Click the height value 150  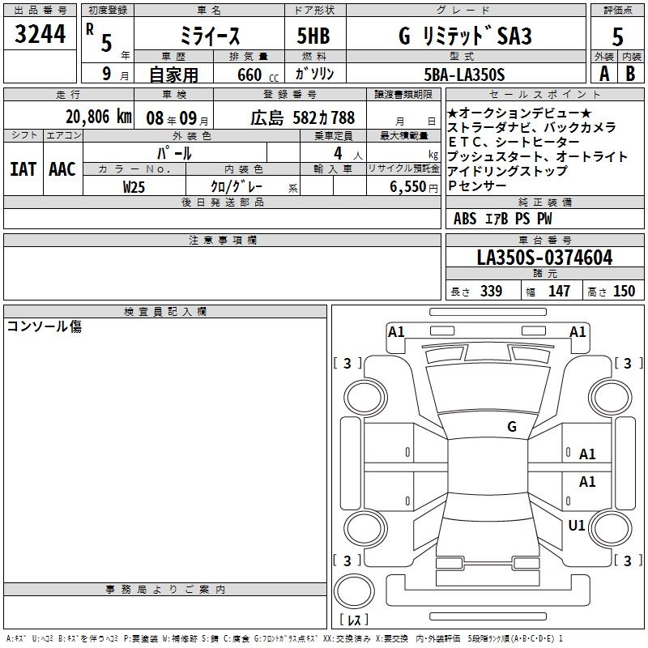pyautogui.click(x=624, y=292)
